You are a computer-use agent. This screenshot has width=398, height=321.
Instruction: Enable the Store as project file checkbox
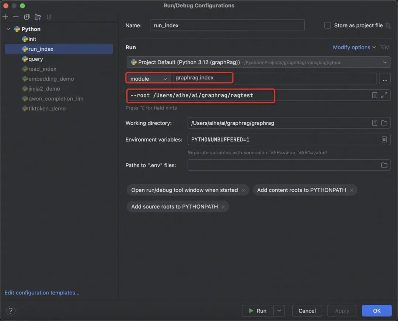(x=327, y=25)
